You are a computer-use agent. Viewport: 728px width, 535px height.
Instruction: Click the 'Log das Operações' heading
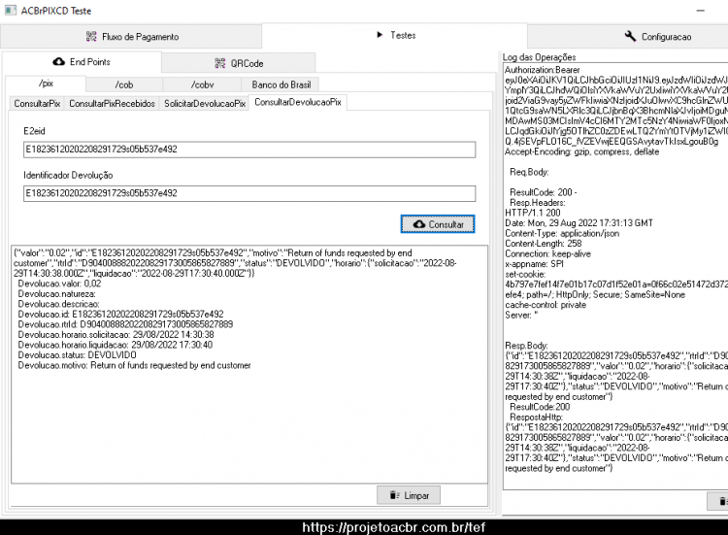point(539,57)
